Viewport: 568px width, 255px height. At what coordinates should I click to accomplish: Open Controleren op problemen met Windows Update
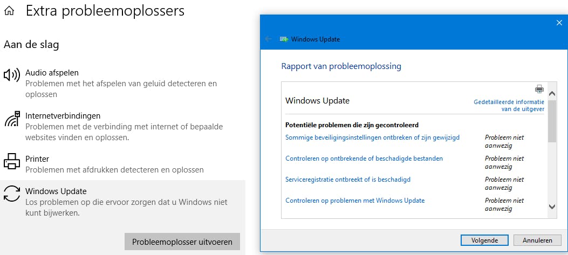pyautogui.click(x=355, y=201)
